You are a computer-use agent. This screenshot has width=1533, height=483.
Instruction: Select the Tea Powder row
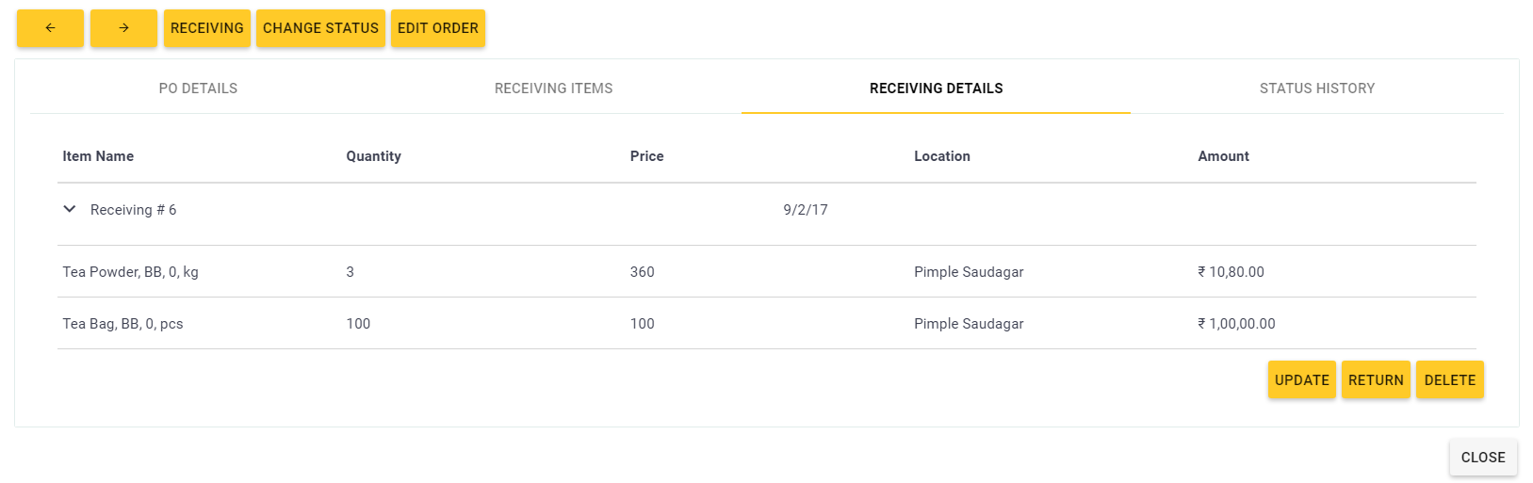[130, 272]
